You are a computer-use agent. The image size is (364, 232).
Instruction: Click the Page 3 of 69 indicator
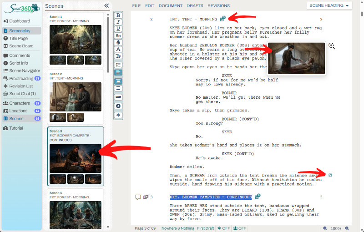[x=145, y=228]
